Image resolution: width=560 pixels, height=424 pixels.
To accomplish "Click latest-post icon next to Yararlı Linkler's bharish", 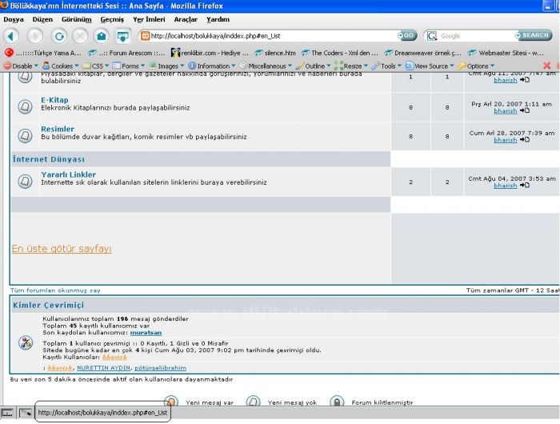I will click(525, 186).
